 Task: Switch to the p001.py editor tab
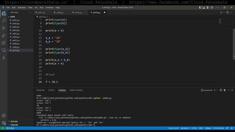click(41, 12)
